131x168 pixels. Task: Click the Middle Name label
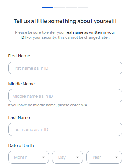(21, 84)
